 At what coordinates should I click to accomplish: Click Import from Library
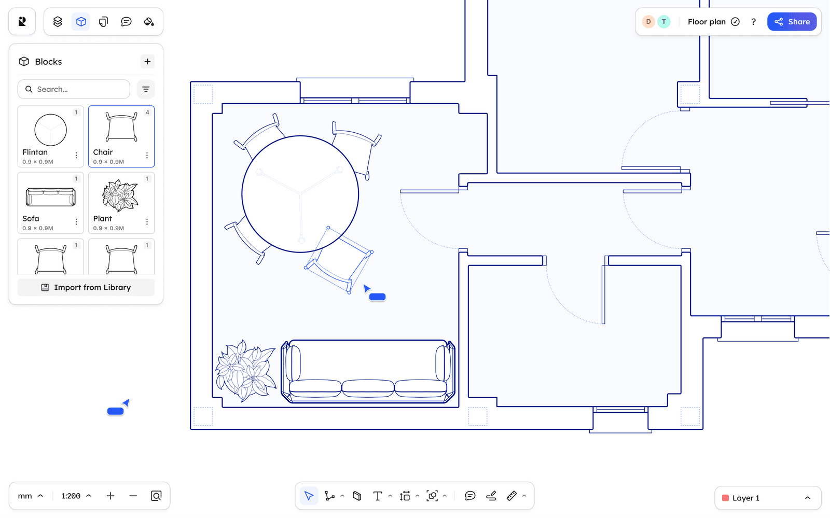click(86, 287)
